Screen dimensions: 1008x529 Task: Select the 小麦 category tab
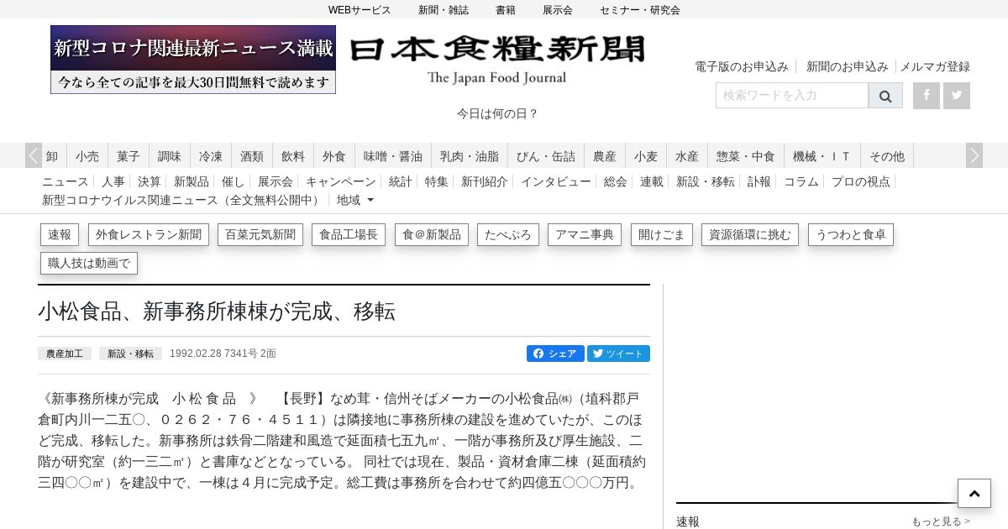pyautogui.click(x=646, y=156)
